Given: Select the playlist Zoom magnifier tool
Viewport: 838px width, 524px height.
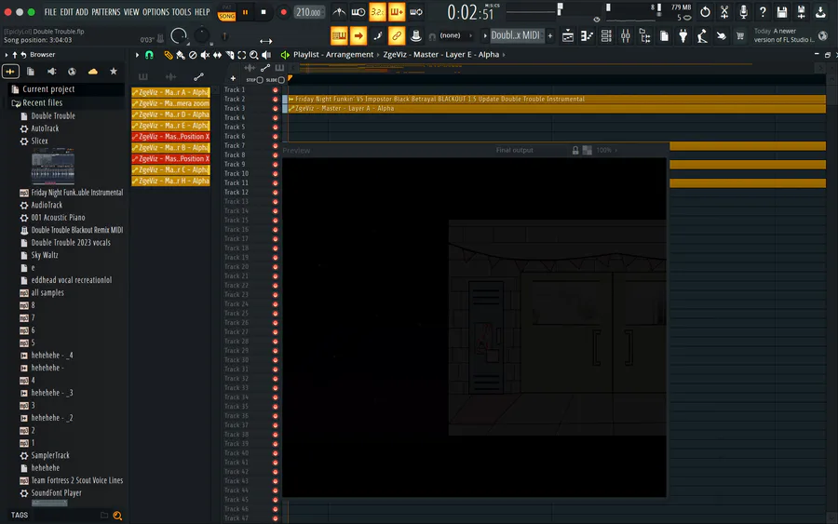Looking at the screenshot, I should click(254, 55).
